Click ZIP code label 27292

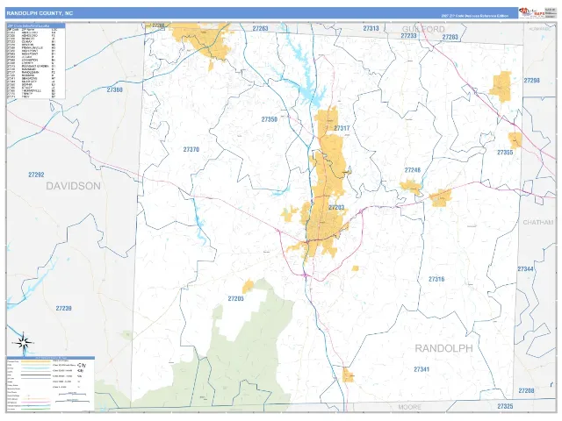[x=36, y=175]
